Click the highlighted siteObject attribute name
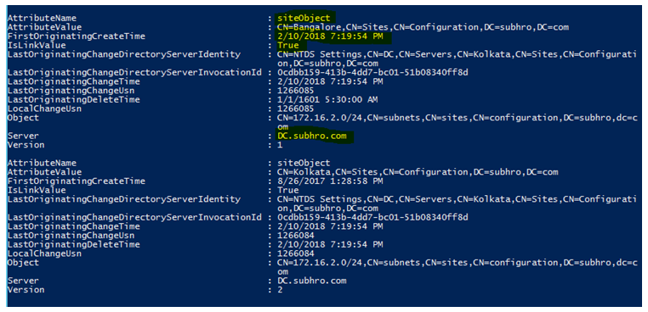 tap(304, 18)
